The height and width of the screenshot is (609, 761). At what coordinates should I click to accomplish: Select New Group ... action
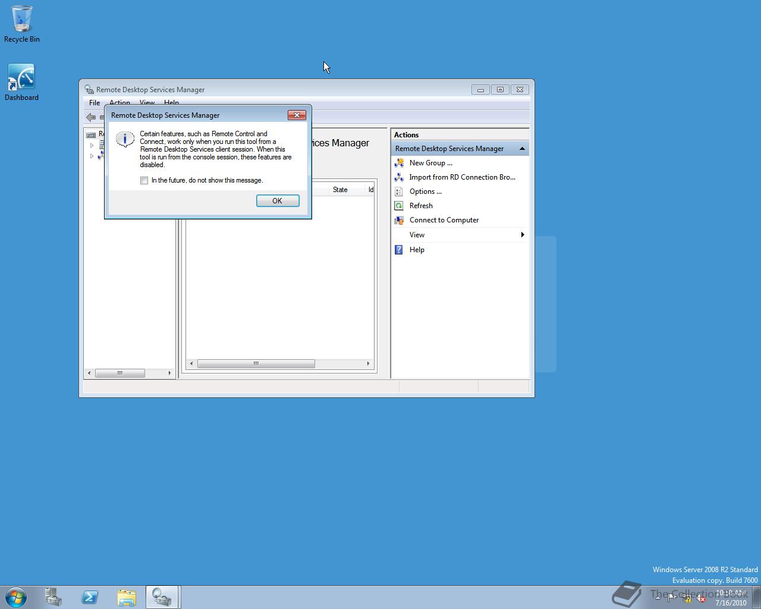click(430, 163)
